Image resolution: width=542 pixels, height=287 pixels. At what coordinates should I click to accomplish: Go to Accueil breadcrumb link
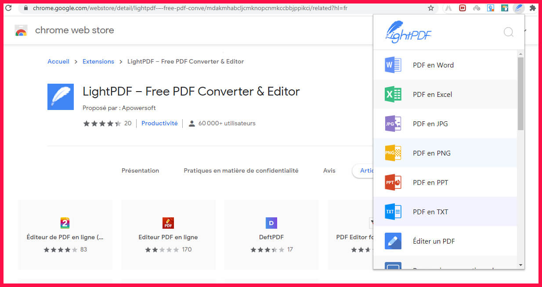click(58, 61)
